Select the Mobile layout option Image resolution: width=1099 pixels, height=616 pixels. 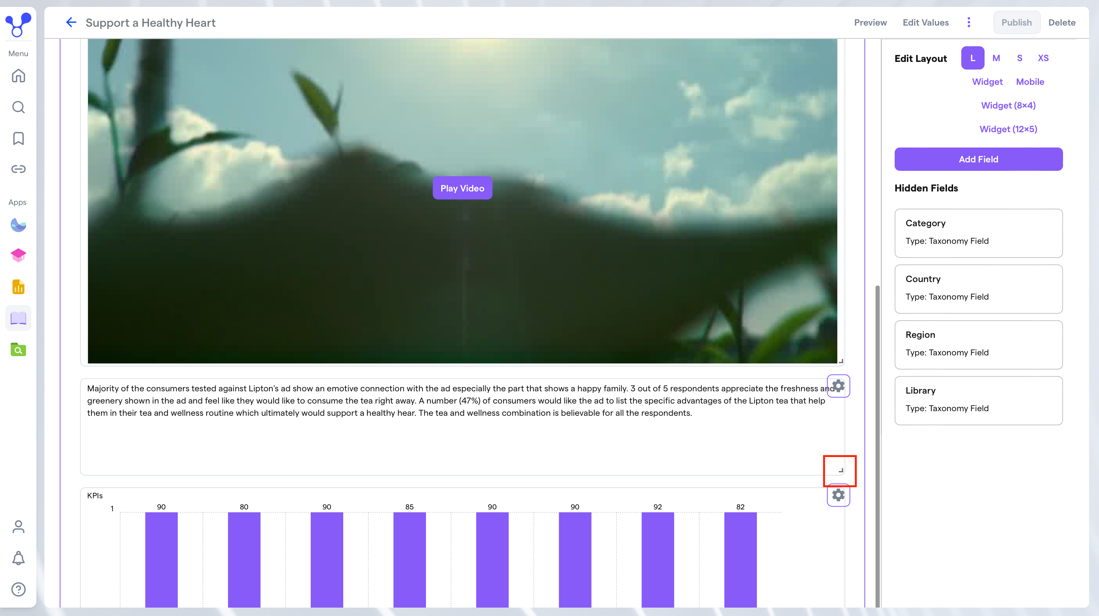[x=1030, y=81]
